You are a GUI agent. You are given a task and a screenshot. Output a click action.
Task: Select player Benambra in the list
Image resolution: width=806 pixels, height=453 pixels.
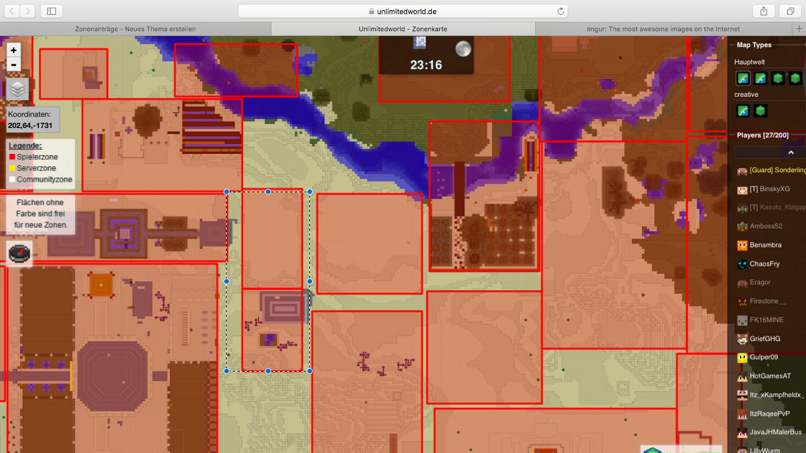click(765, 245)
